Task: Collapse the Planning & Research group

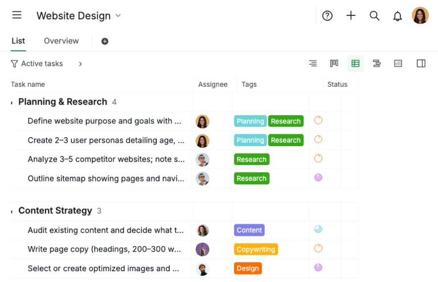Action: [x=12, y=102]
